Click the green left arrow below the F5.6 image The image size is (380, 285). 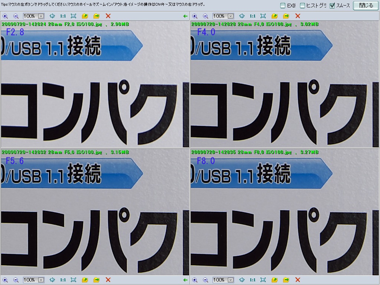(186, 280)
